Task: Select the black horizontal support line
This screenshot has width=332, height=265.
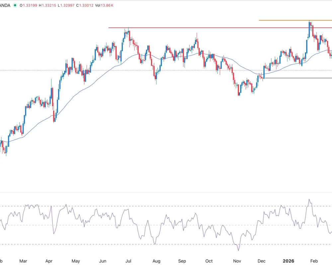Action: coord(299,78)
